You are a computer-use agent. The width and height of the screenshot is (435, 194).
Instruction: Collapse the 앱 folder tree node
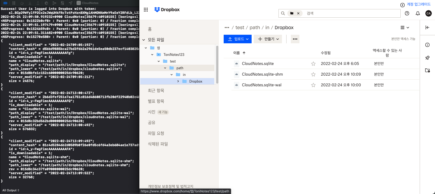(x=146, y=48)
